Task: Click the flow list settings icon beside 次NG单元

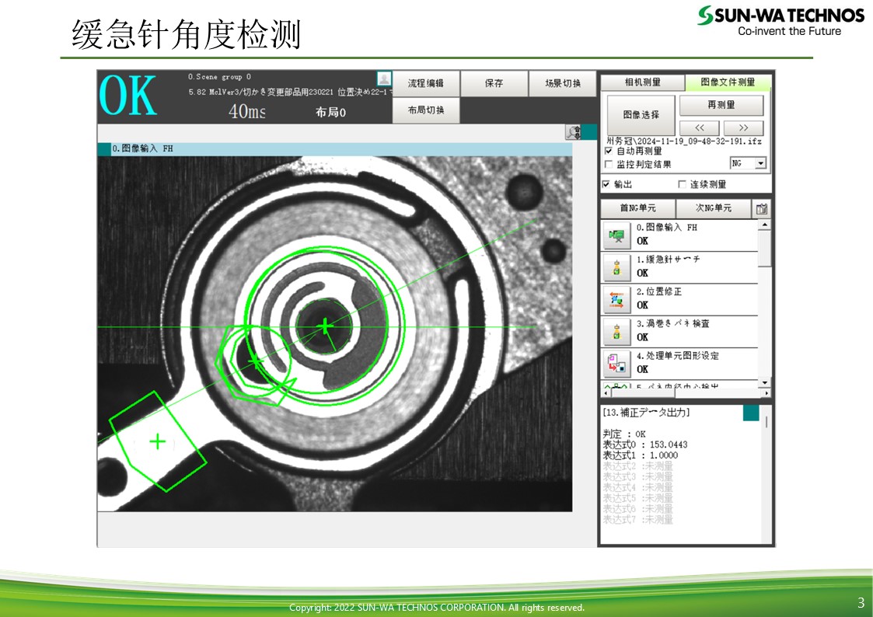Action: (762, 208)
